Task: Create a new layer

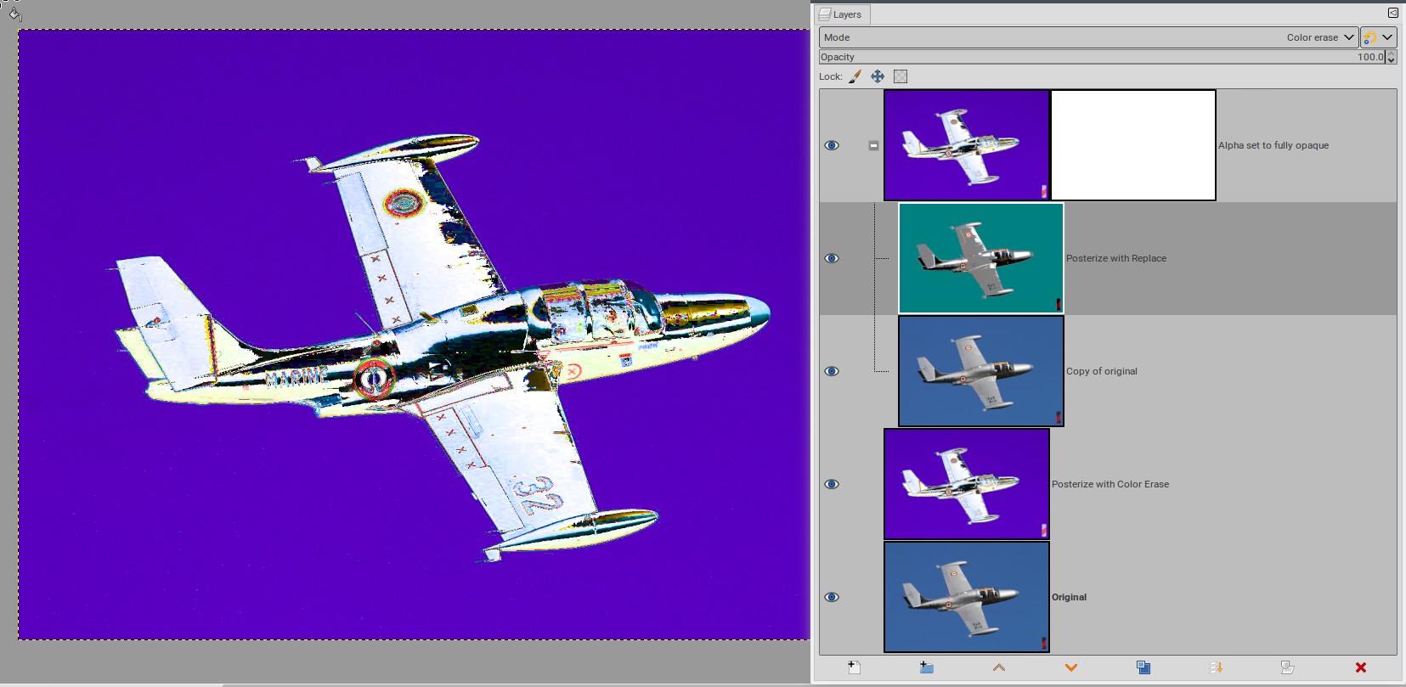Action: pyautogui.click(x=854, y=667)
